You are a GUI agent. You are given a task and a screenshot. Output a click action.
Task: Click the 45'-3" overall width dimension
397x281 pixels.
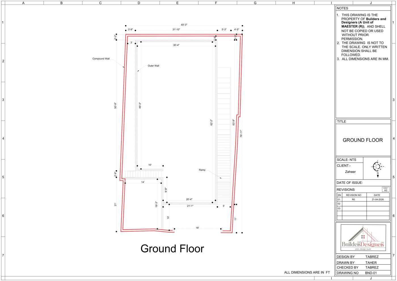(x=184, y=25)
